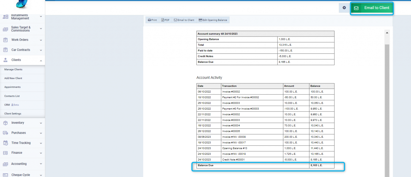411x177 pixels.
Task: Expand the Finance section
Action: (41, 153)
